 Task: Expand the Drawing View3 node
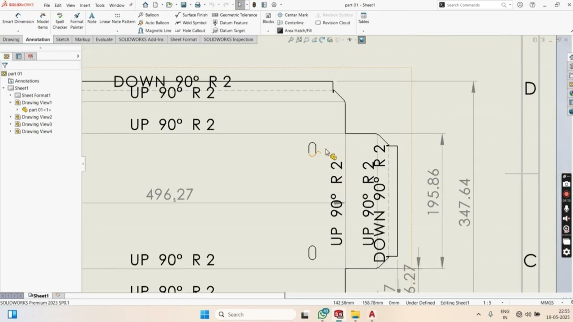tap(11, 124)
